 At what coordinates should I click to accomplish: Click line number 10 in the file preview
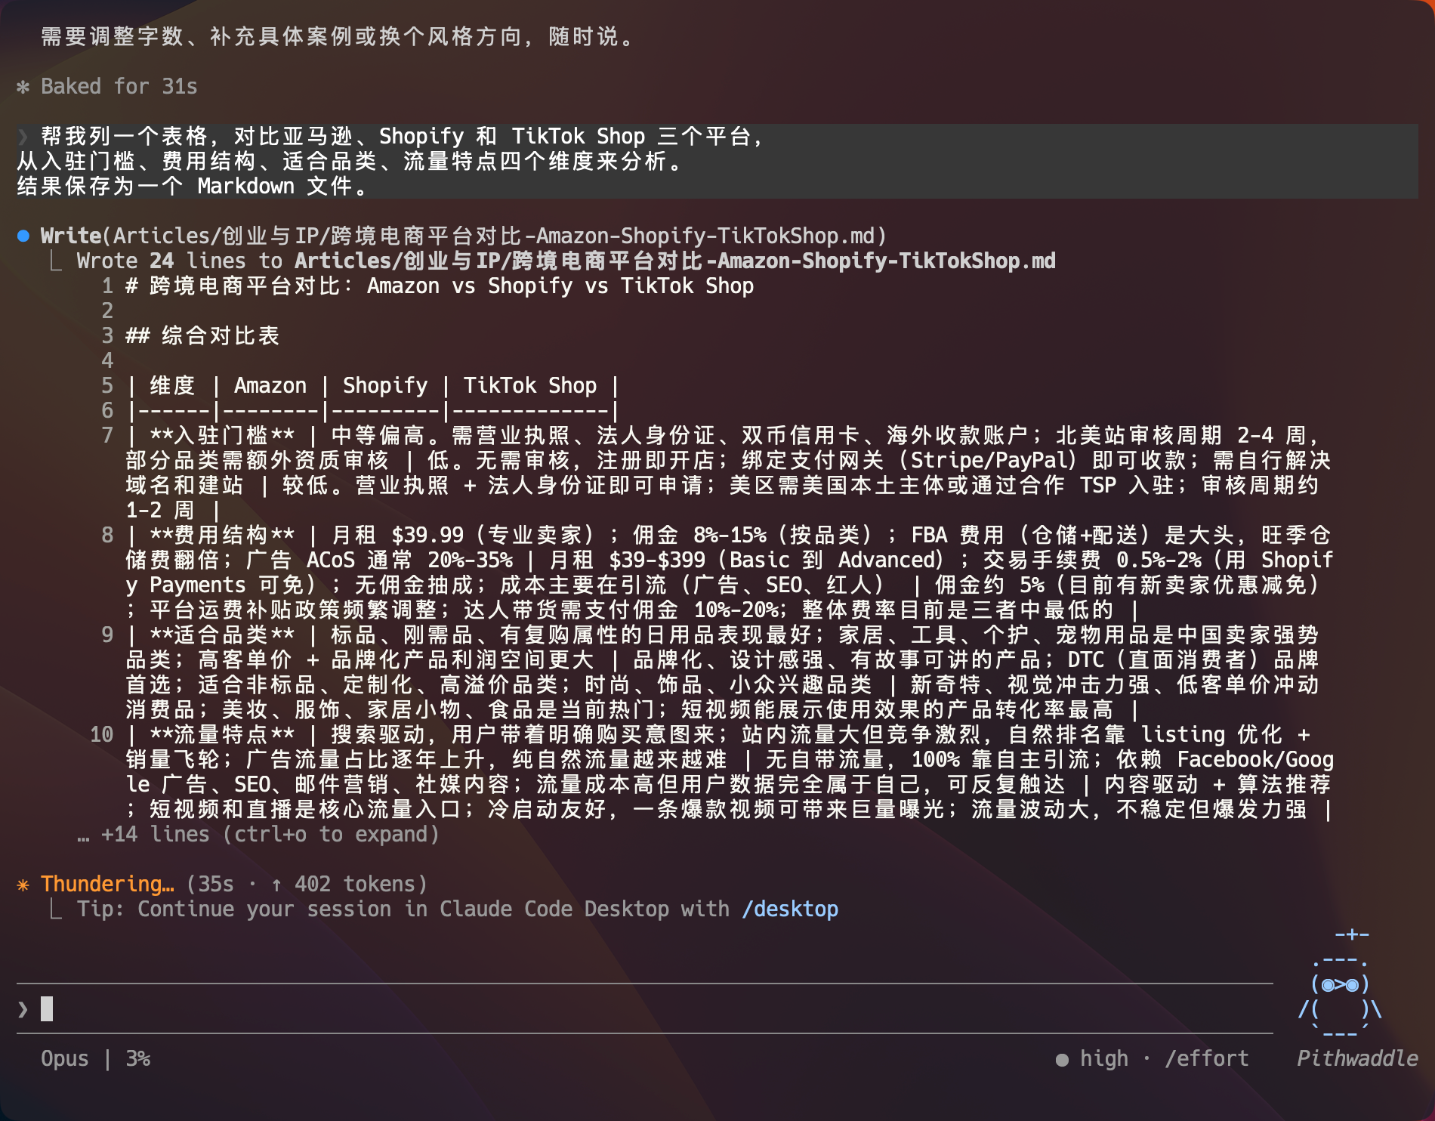click(x=101, y=734)
